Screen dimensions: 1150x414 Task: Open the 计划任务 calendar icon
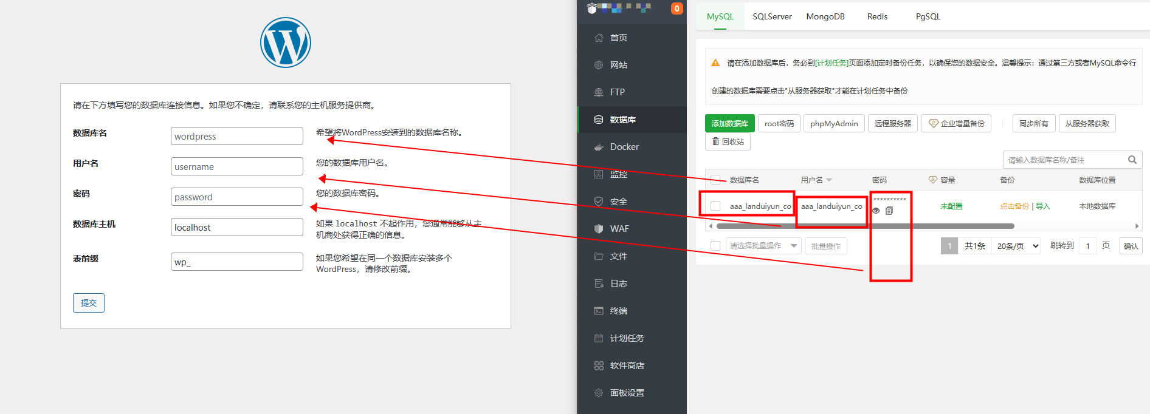point(599,338)
